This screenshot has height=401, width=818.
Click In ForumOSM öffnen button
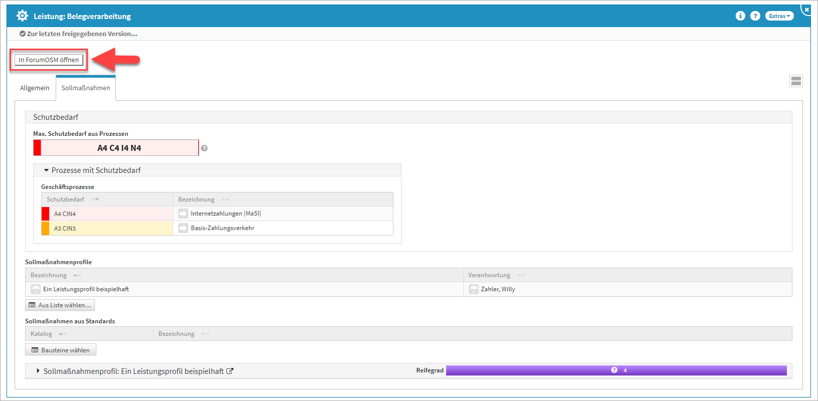(x=49, y=60)
